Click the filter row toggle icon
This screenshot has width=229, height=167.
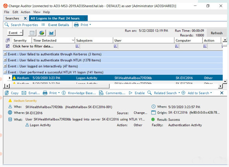click(7, 46)
